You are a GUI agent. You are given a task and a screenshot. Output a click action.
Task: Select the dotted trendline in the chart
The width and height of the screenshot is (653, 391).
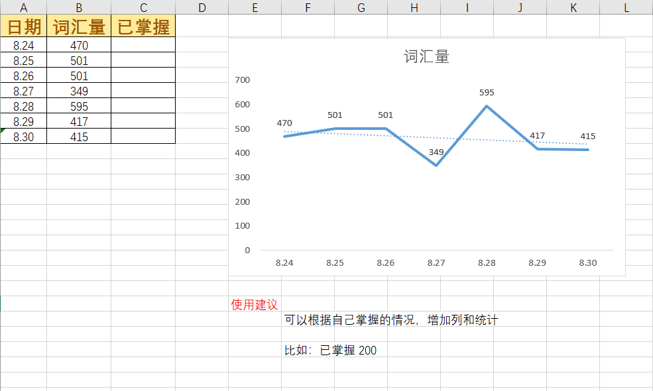point(411,137)
